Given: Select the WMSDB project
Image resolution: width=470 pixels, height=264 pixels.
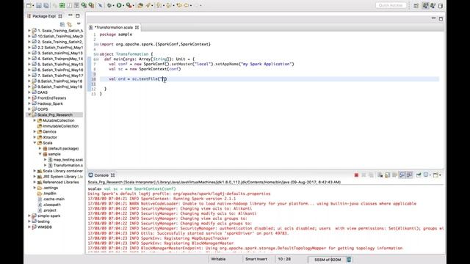Looking at the screenshot, I should 42,227.
